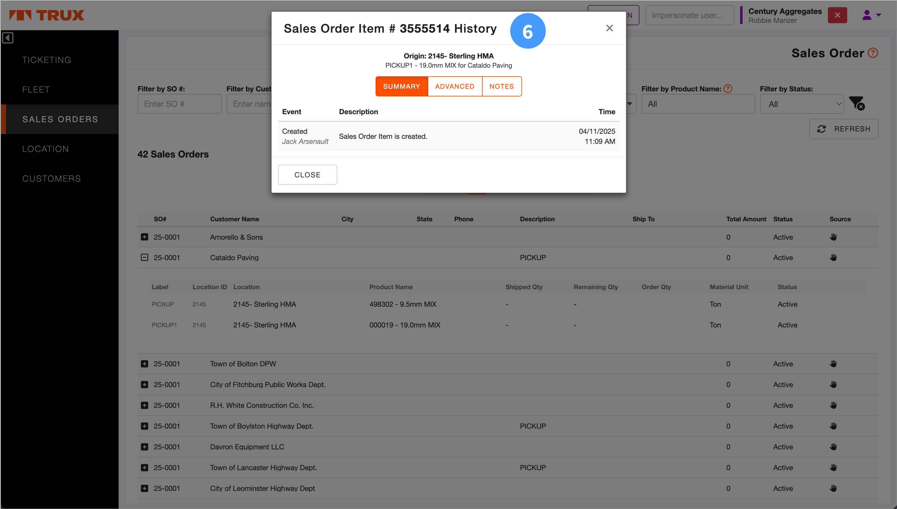
Task: Click the Cataldo Paving source hand icon
Action: (833, 258)
